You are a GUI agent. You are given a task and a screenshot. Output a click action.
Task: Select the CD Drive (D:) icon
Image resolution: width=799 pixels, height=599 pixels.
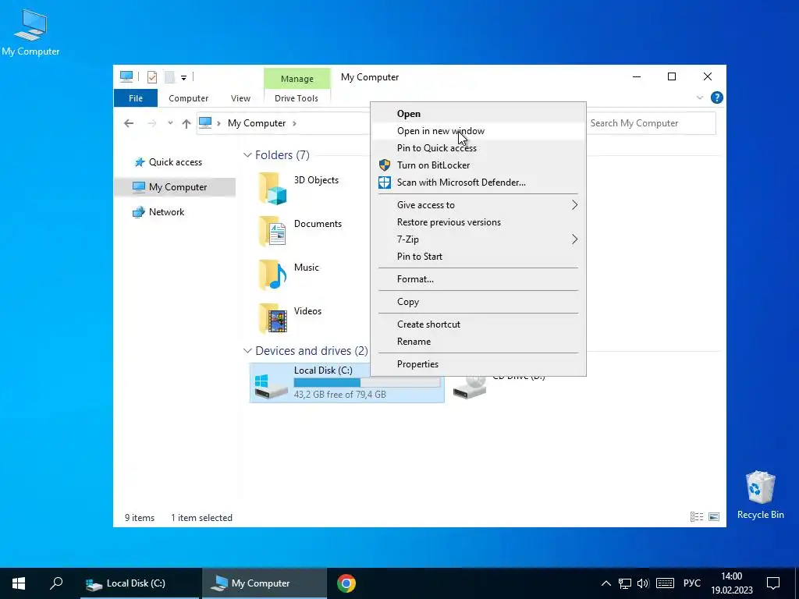(x=470, y=388)
